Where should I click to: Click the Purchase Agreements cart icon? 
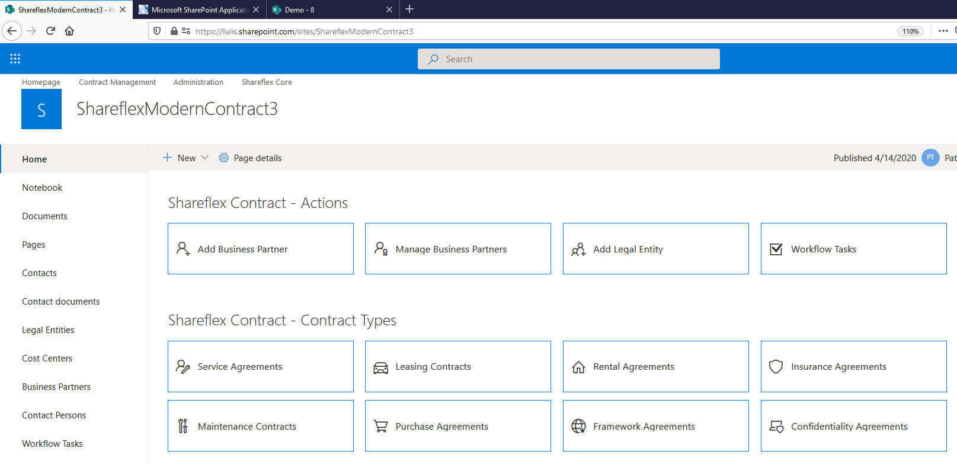click(x=380, y=426)
